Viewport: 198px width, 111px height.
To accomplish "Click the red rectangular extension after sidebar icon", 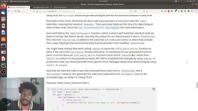I will coord(169,11).
